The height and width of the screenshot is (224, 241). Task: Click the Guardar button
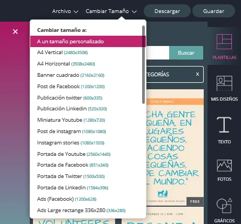click(213, 11)
